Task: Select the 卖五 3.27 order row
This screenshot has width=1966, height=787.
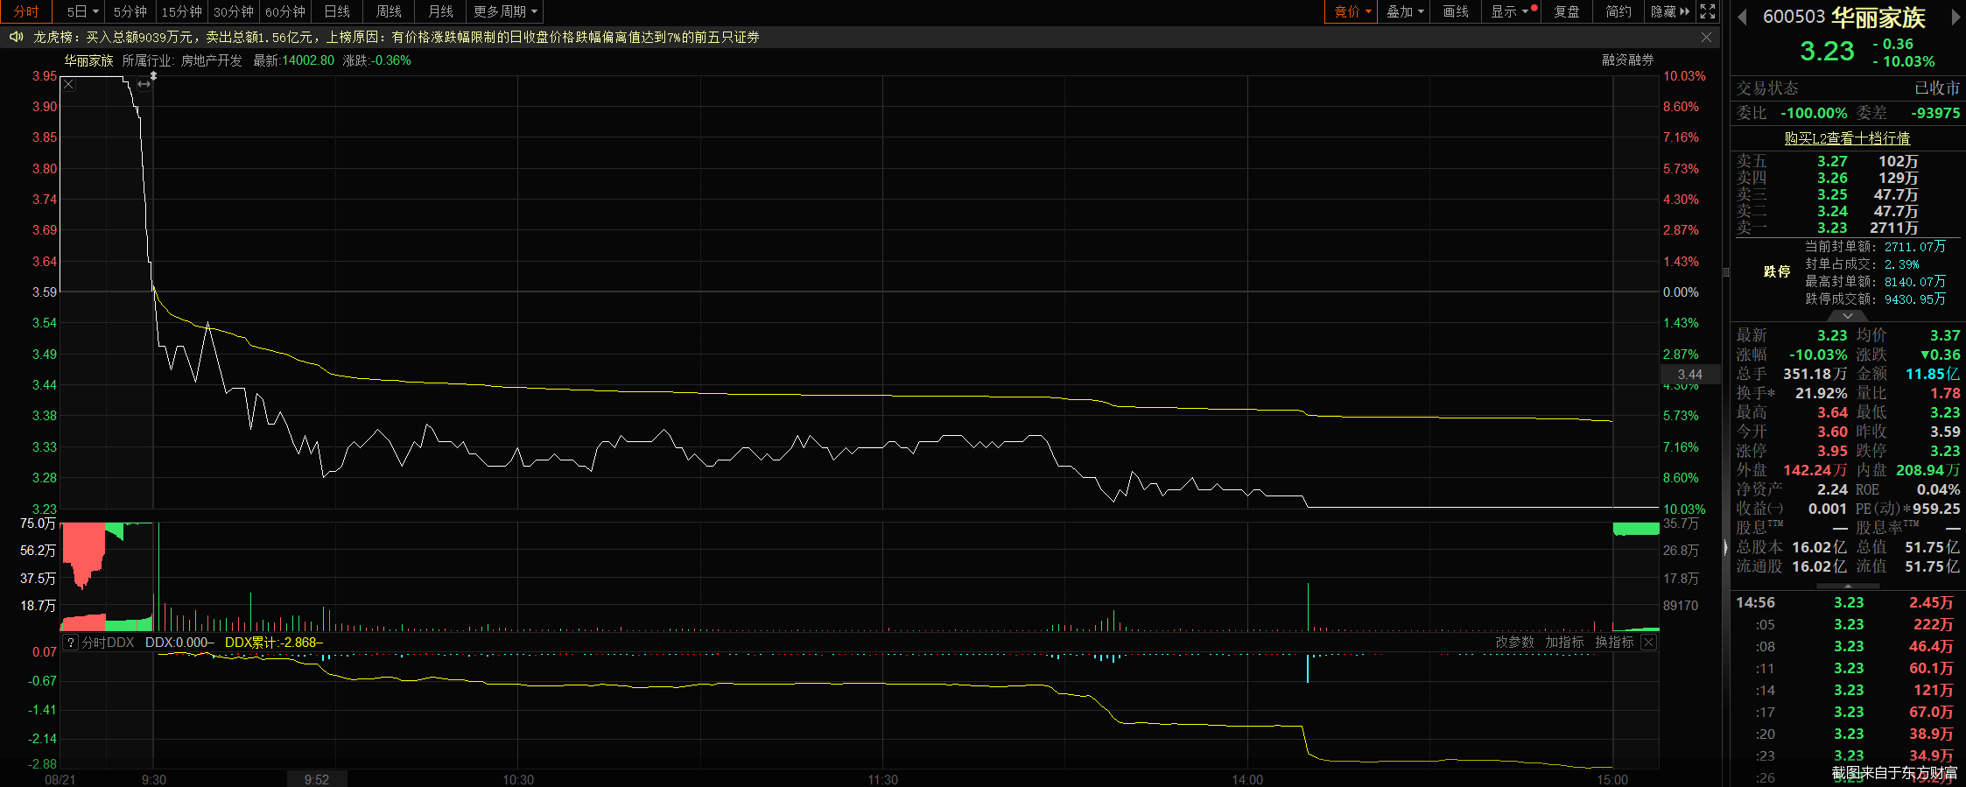Action: (x=1847, y=161)
